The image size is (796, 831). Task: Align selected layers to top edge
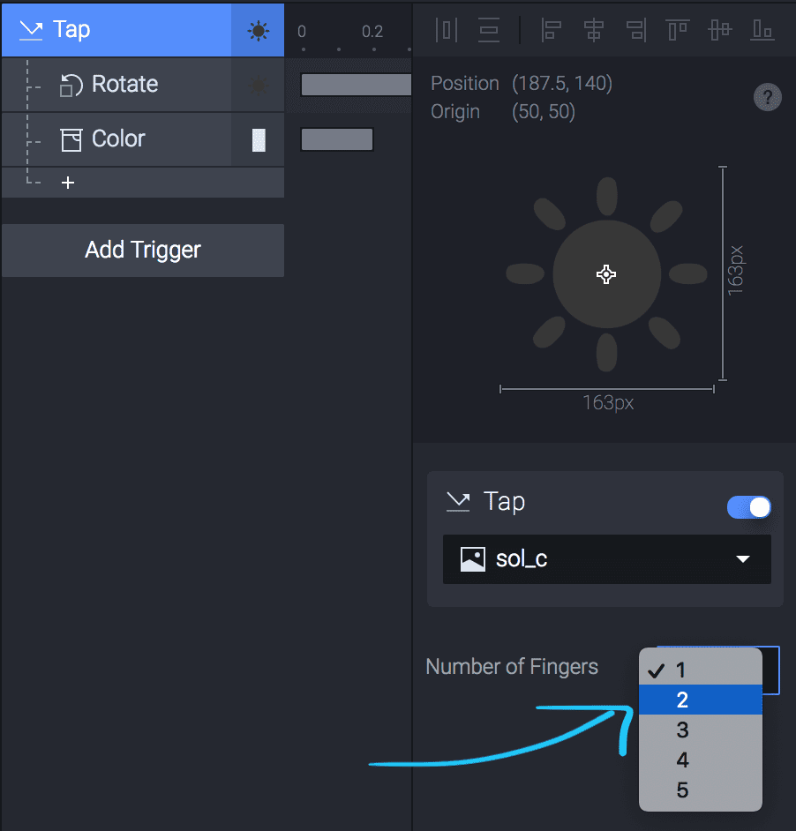(x=678, y=30)
